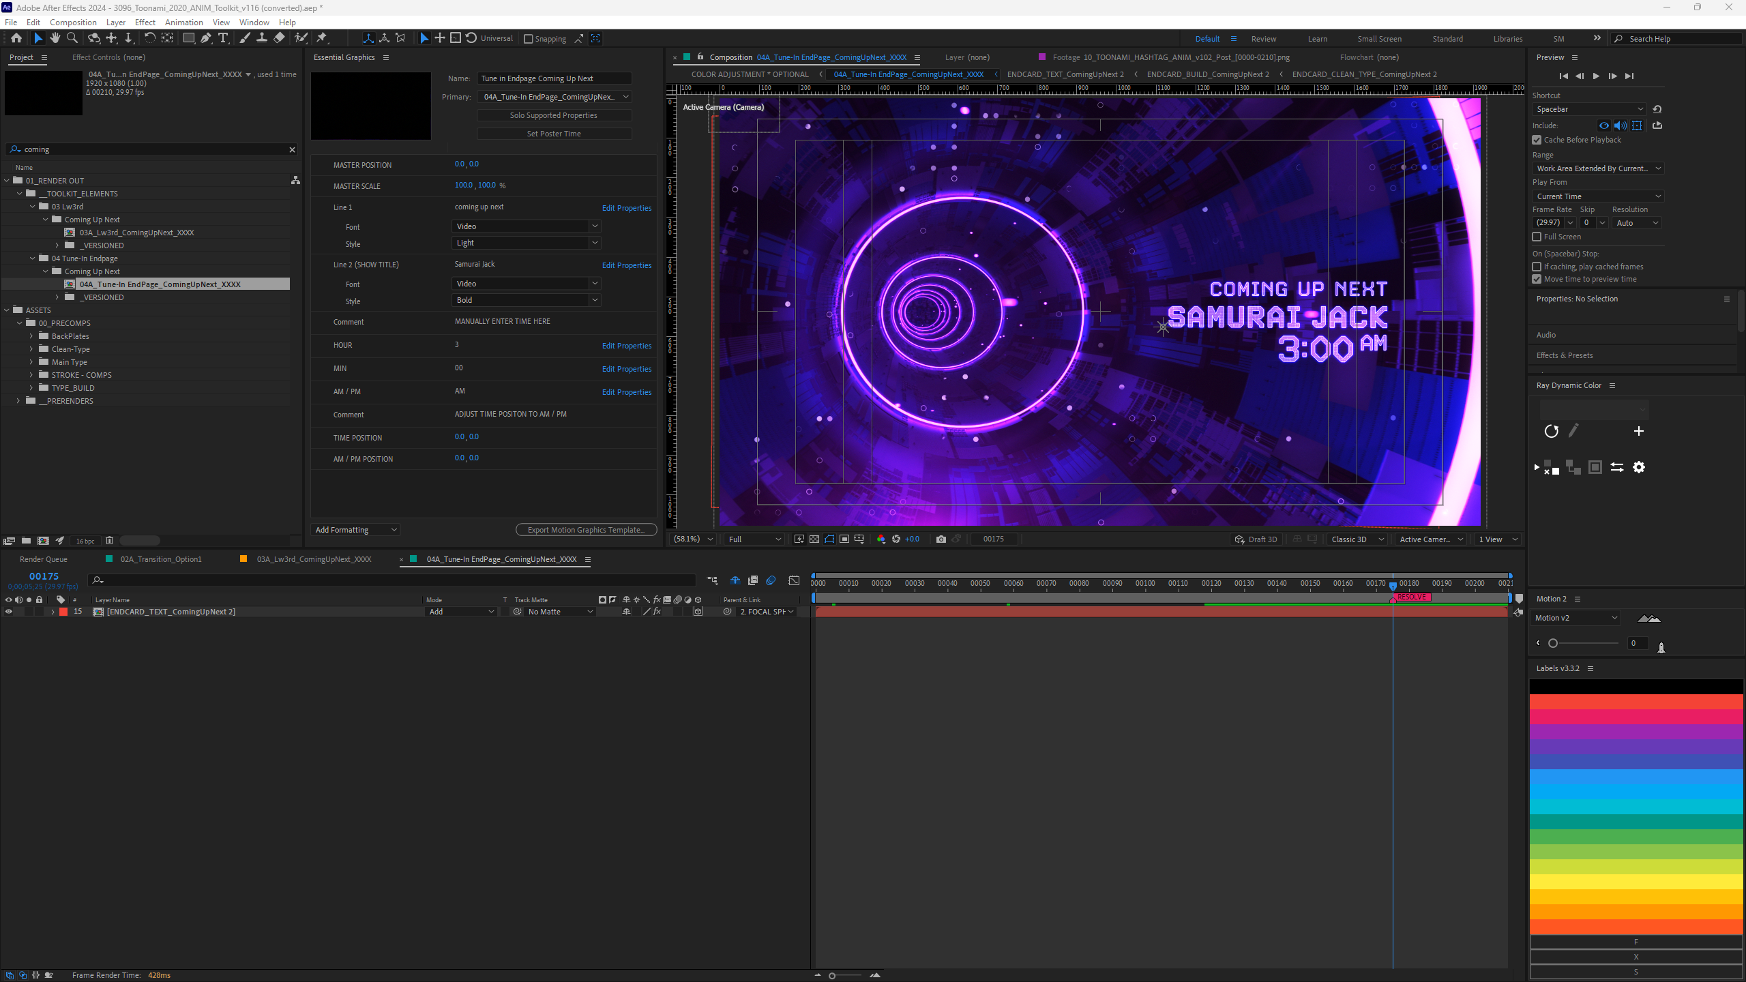Select the Pan Behind anchor point tool

tap(167, 38)
